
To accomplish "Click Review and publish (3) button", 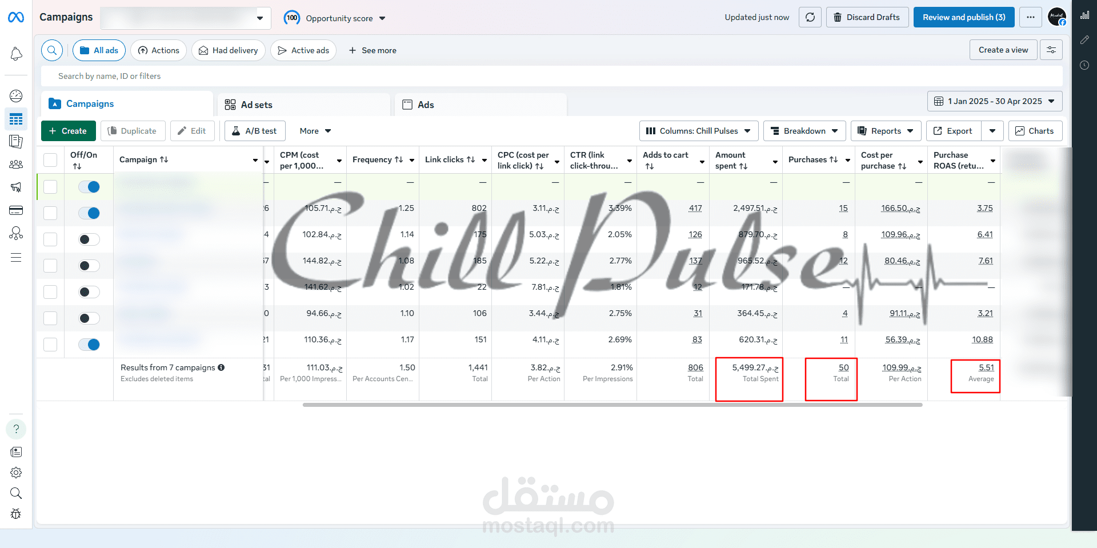I will pyautogui.click(x=964, y=17).
